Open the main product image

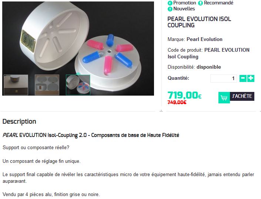[x=78, y=38]
